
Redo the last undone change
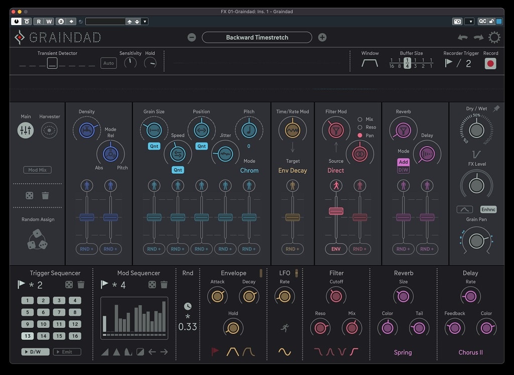[478, 37]
